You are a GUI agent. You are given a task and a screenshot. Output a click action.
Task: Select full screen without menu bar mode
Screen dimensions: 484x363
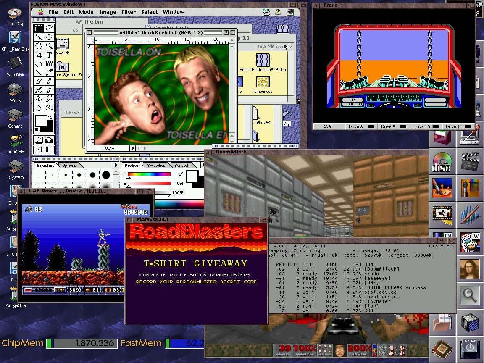[x=50, y=150]
